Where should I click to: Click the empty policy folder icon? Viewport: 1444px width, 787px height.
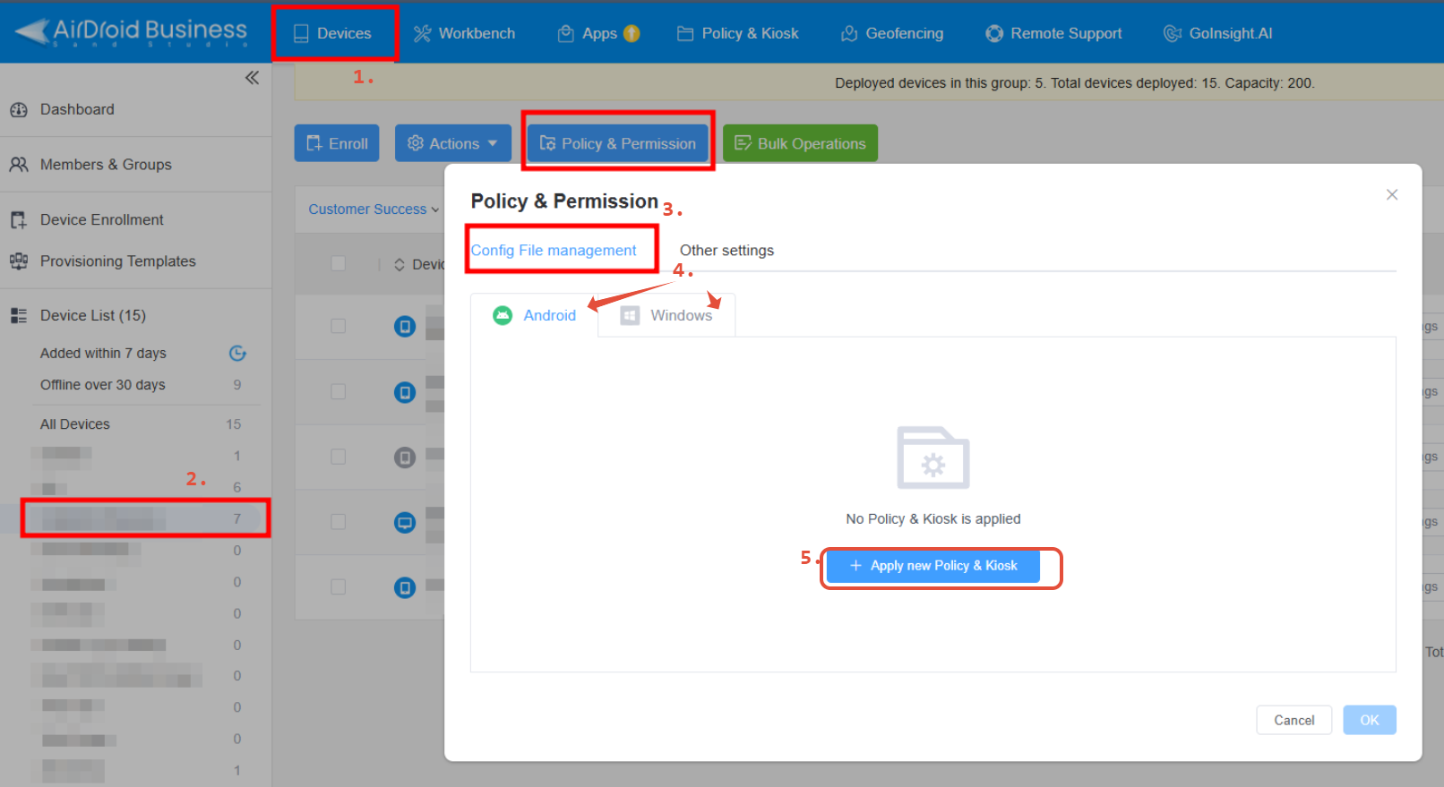pos(933,457)
